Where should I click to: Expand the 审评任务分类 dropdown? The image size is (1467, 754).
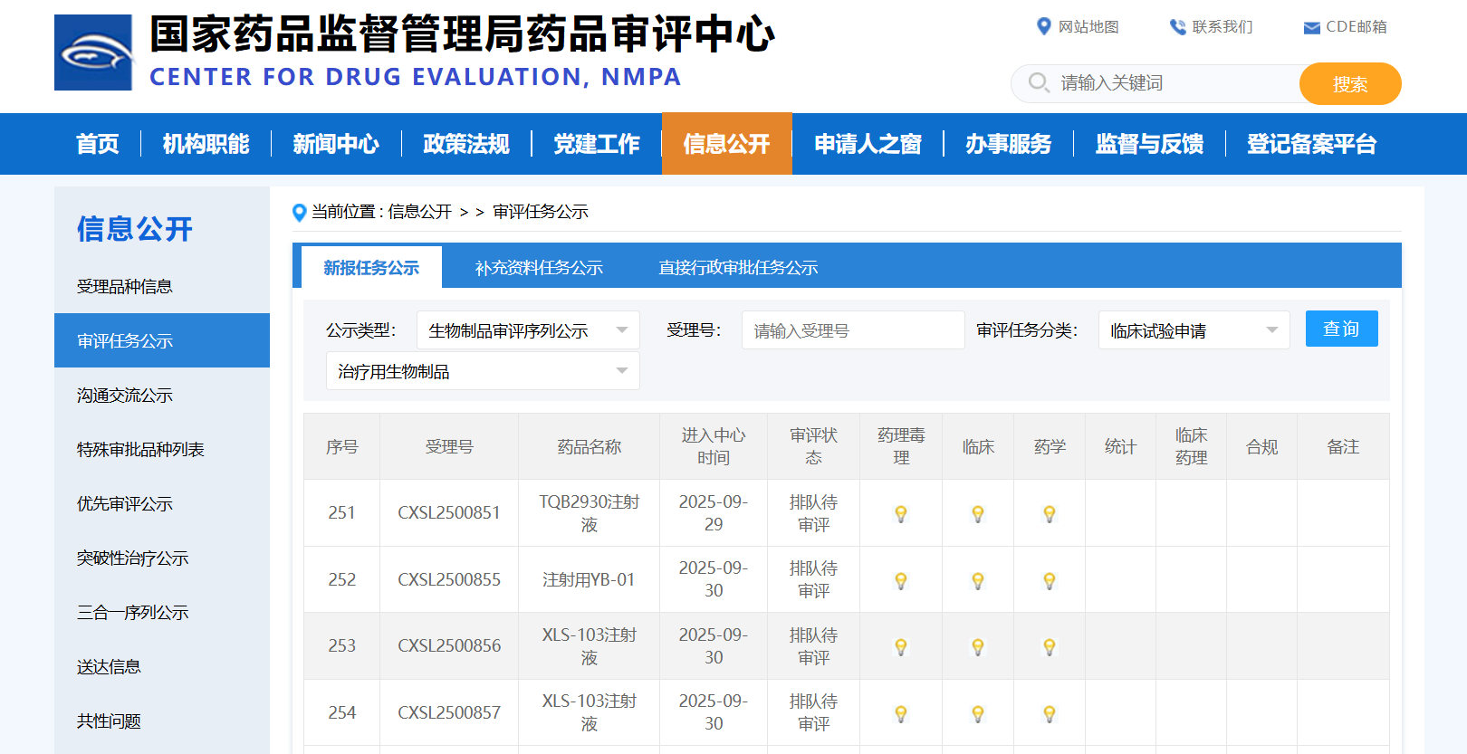1194,330
